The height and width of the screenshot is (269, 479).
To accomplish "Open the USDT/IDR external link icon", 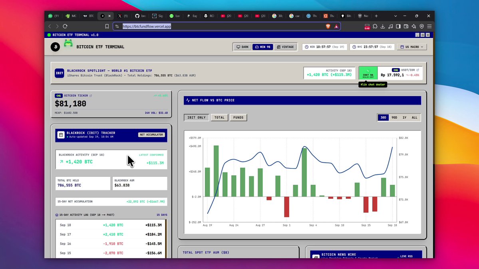I will (x=417, y=70).
